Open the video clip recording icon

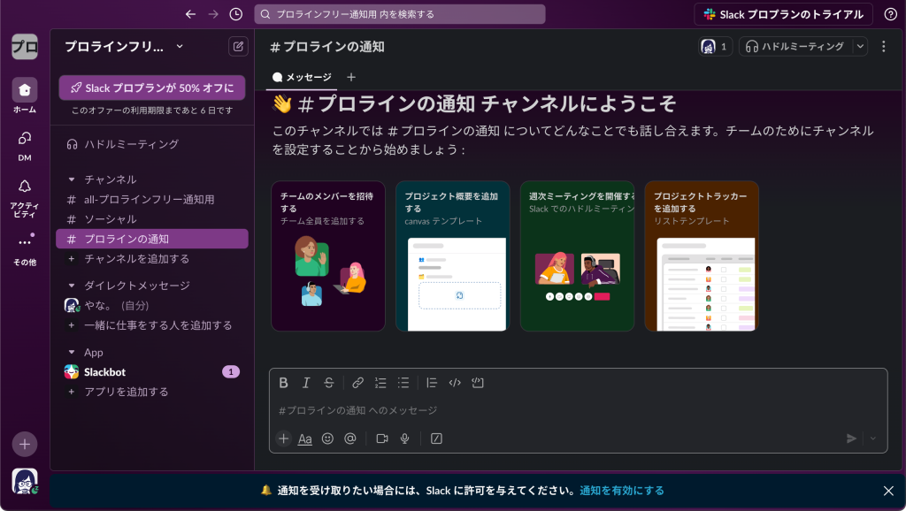(381, 438)
